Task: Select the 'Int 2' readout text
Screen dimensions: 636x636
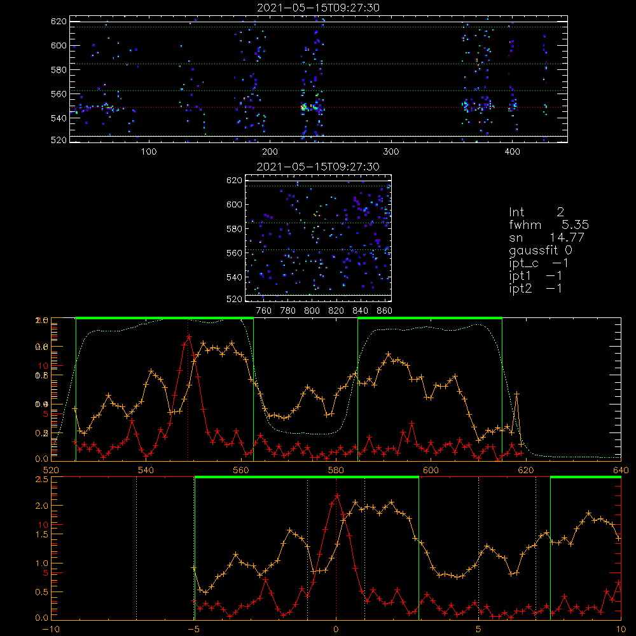Action: click(536, 212)
